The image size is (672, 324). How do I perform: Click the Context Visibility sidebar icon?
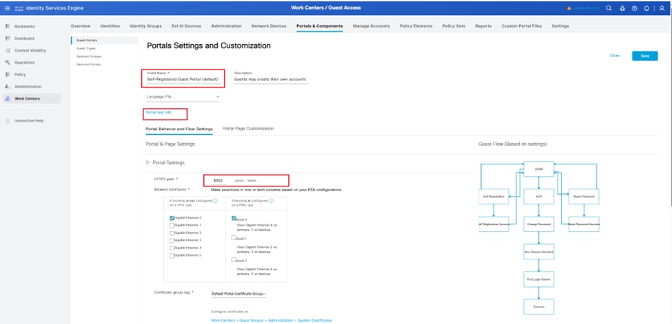8,50
